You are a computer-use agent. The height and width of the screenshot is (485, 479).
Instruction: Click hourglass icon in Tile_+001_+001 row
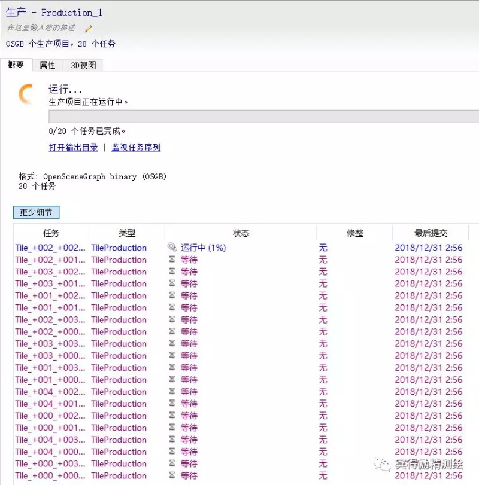coord(172,308)
